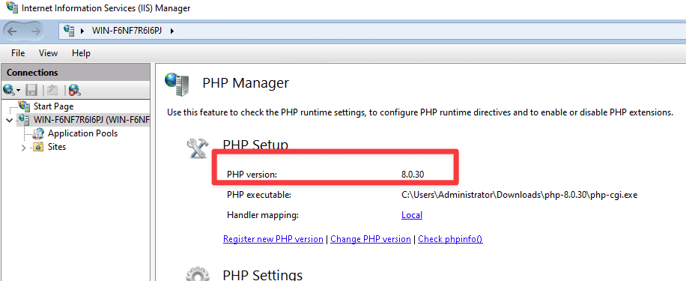Image resolution: width=686 pixels, height=281 pixels.
Task: Expand the connection dropdown arrow in Connections toolbar
Action: tap(19, 91)
